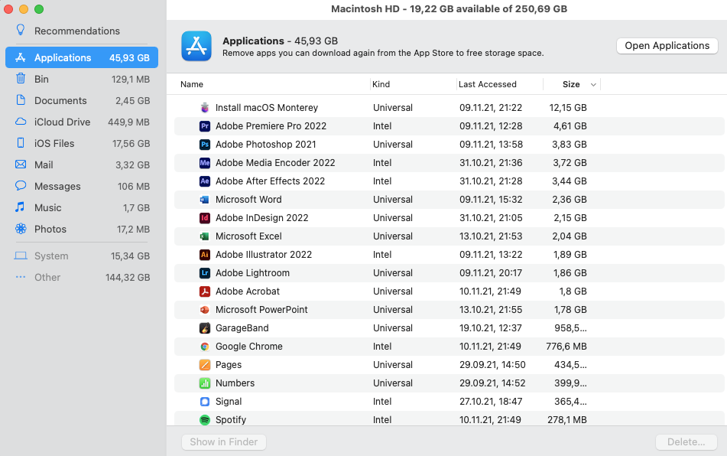Toggle sort direction chevron beside Size
Image resolution: width=727 pixels, height=456 pixels.
(x=593, y=84)
